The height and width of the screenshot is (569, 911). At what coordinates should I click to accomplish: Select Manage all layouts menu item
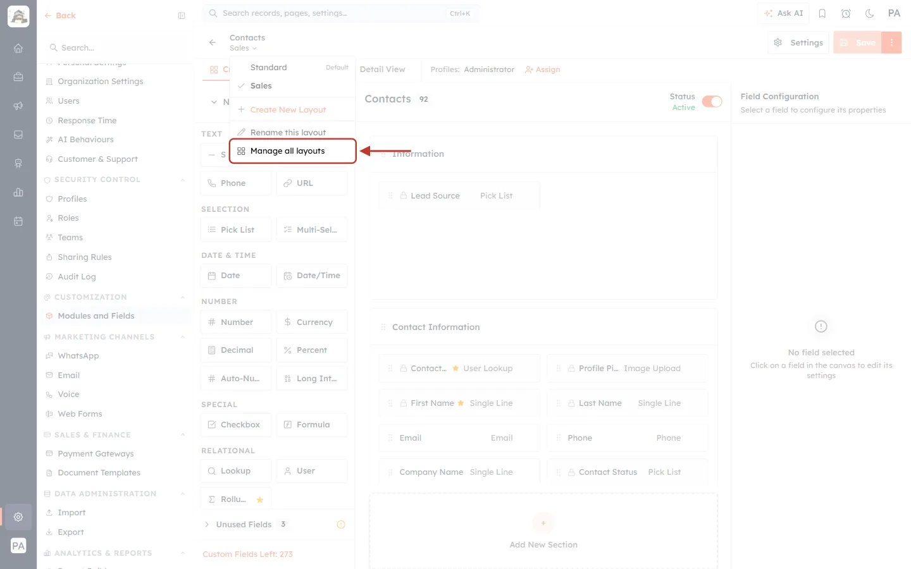[x=293, y=151]
